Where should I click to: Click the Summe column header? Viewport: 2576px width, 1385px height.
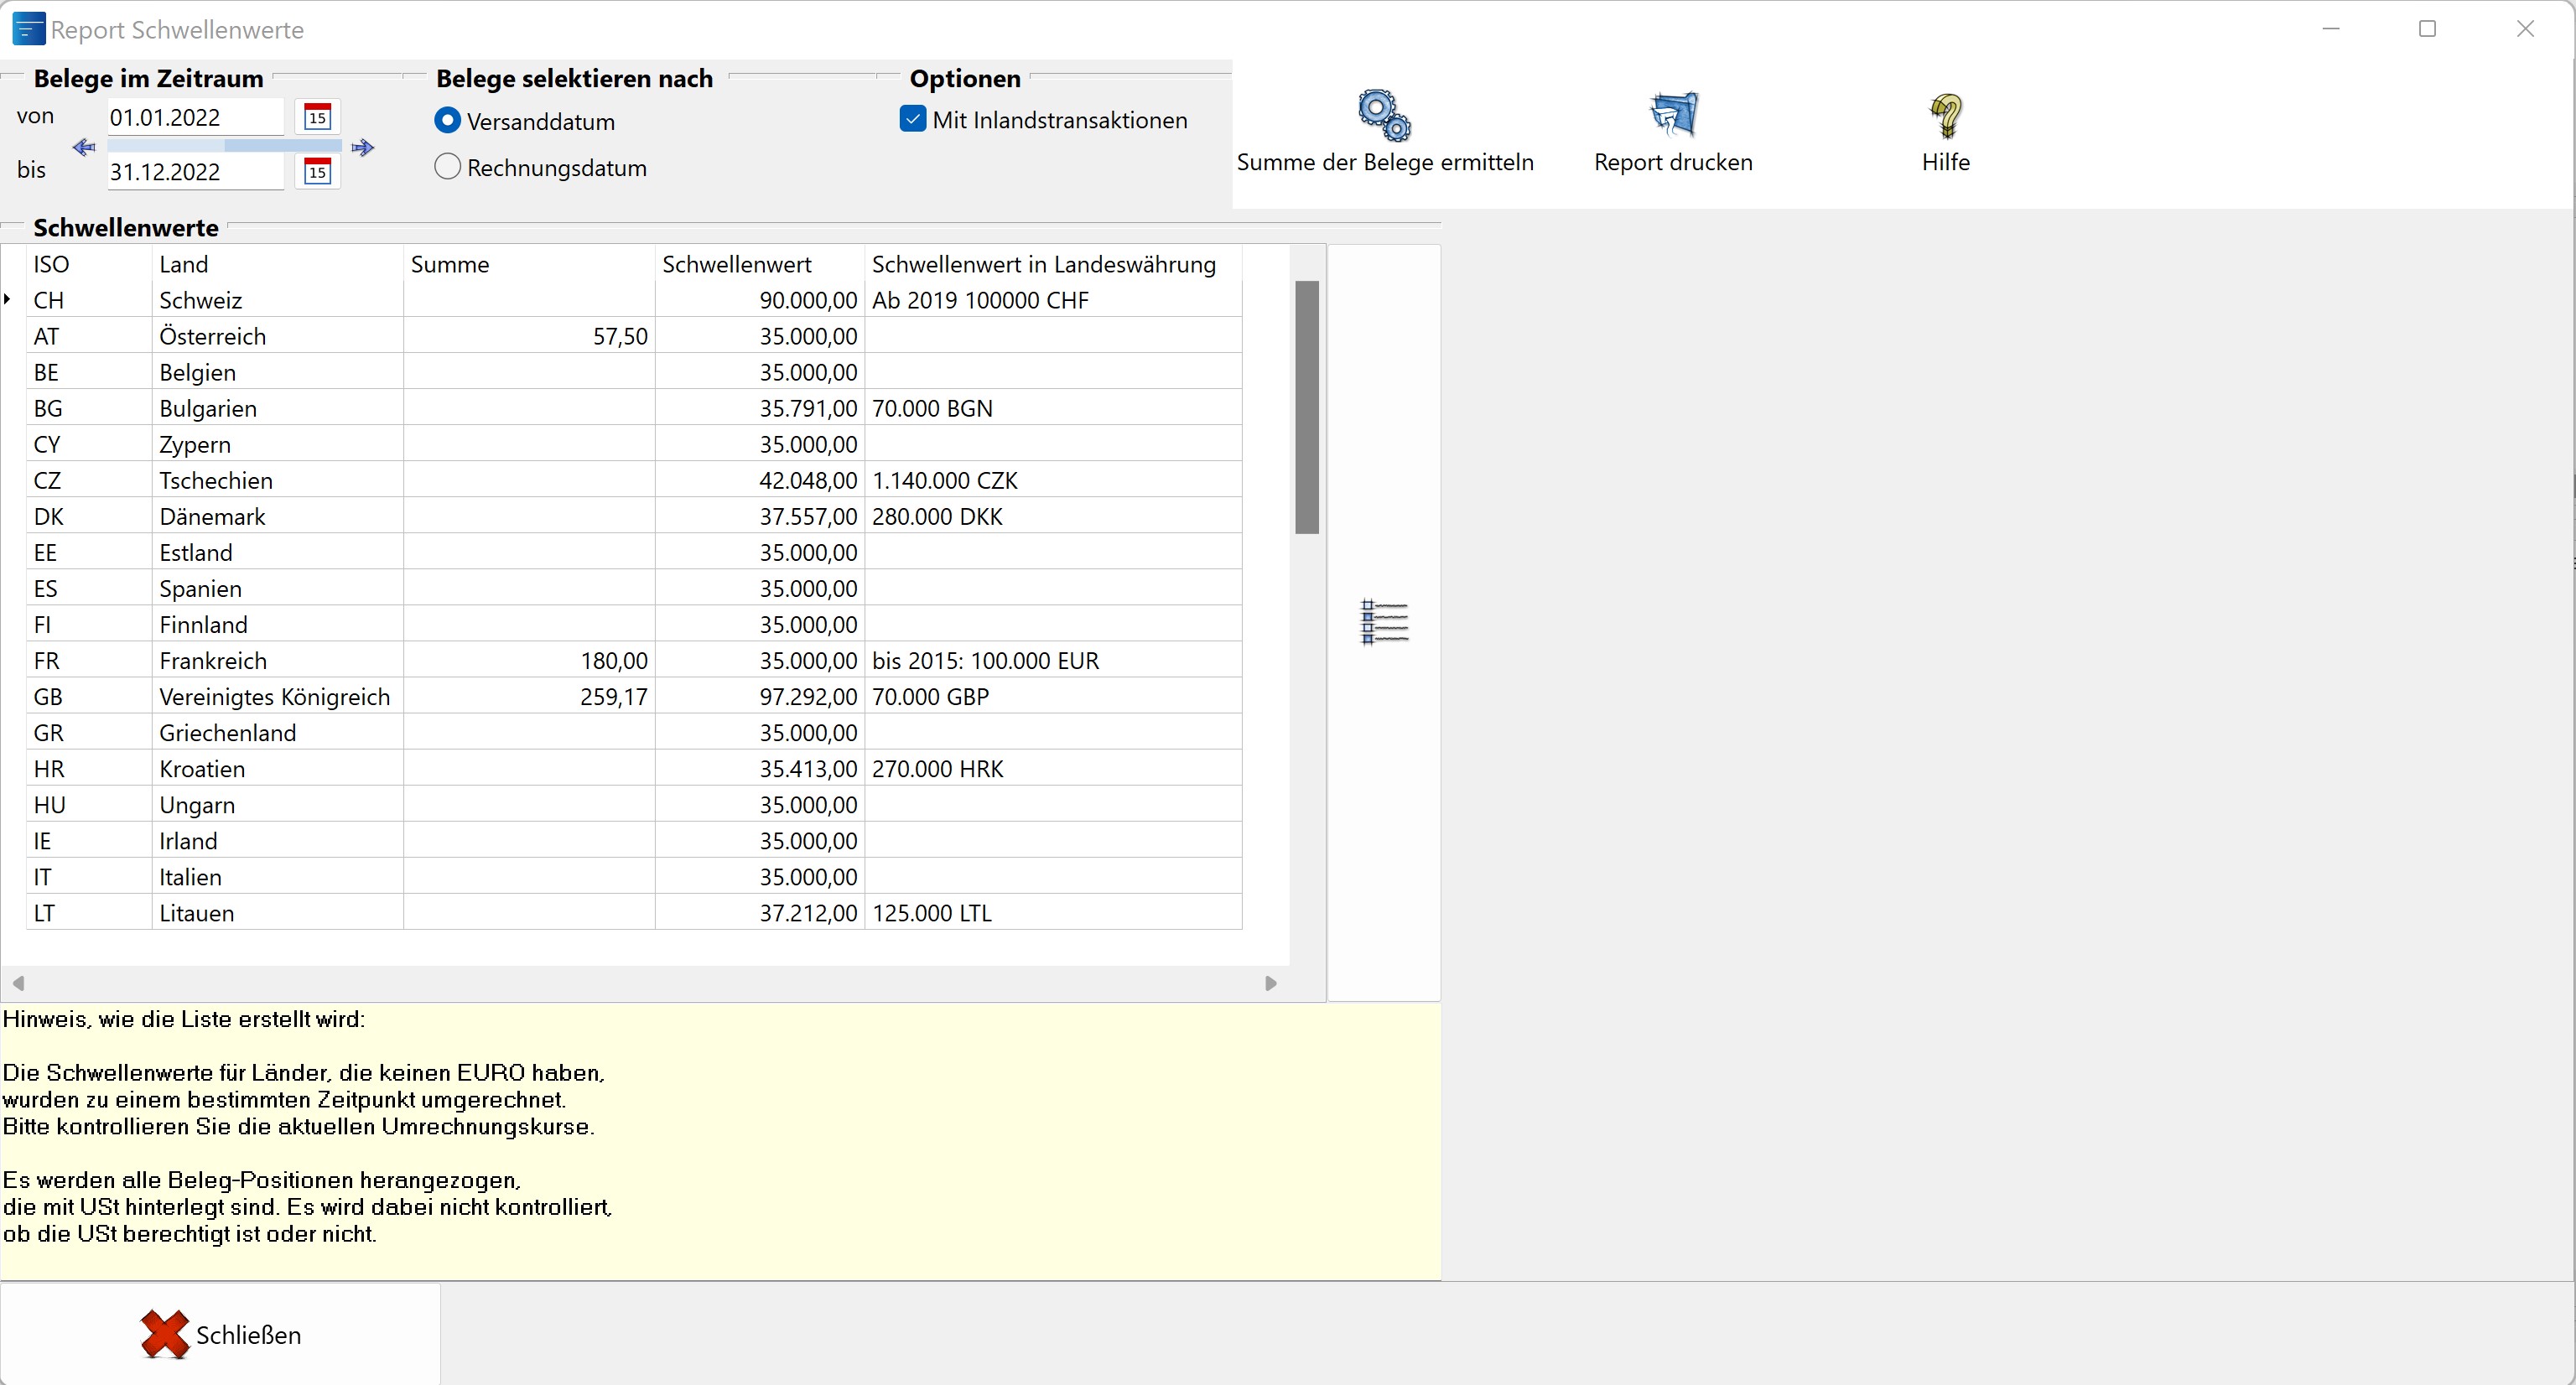click(x=529, y=264)
